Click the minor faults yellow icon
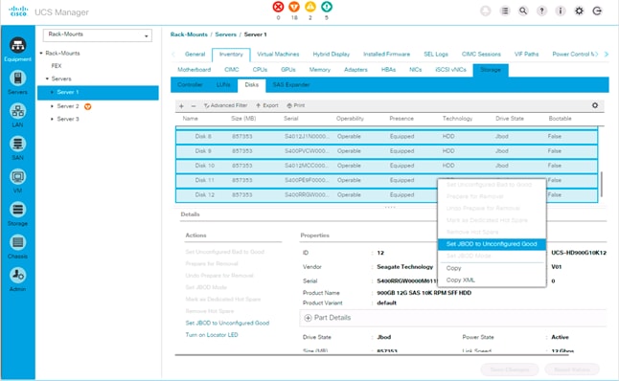 (310, 7)
